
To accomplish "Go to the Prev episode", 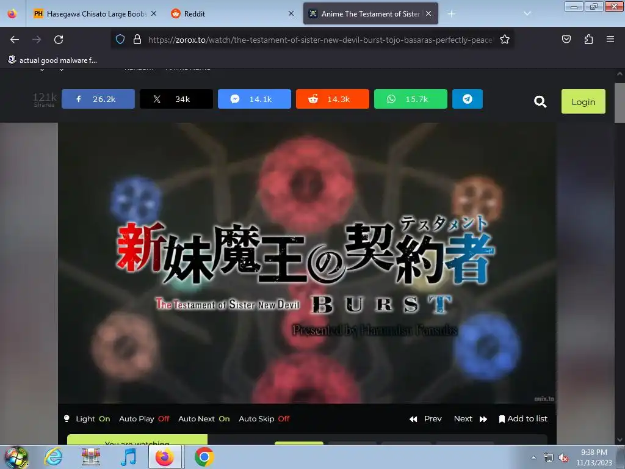I will click(x=425, y=419).
